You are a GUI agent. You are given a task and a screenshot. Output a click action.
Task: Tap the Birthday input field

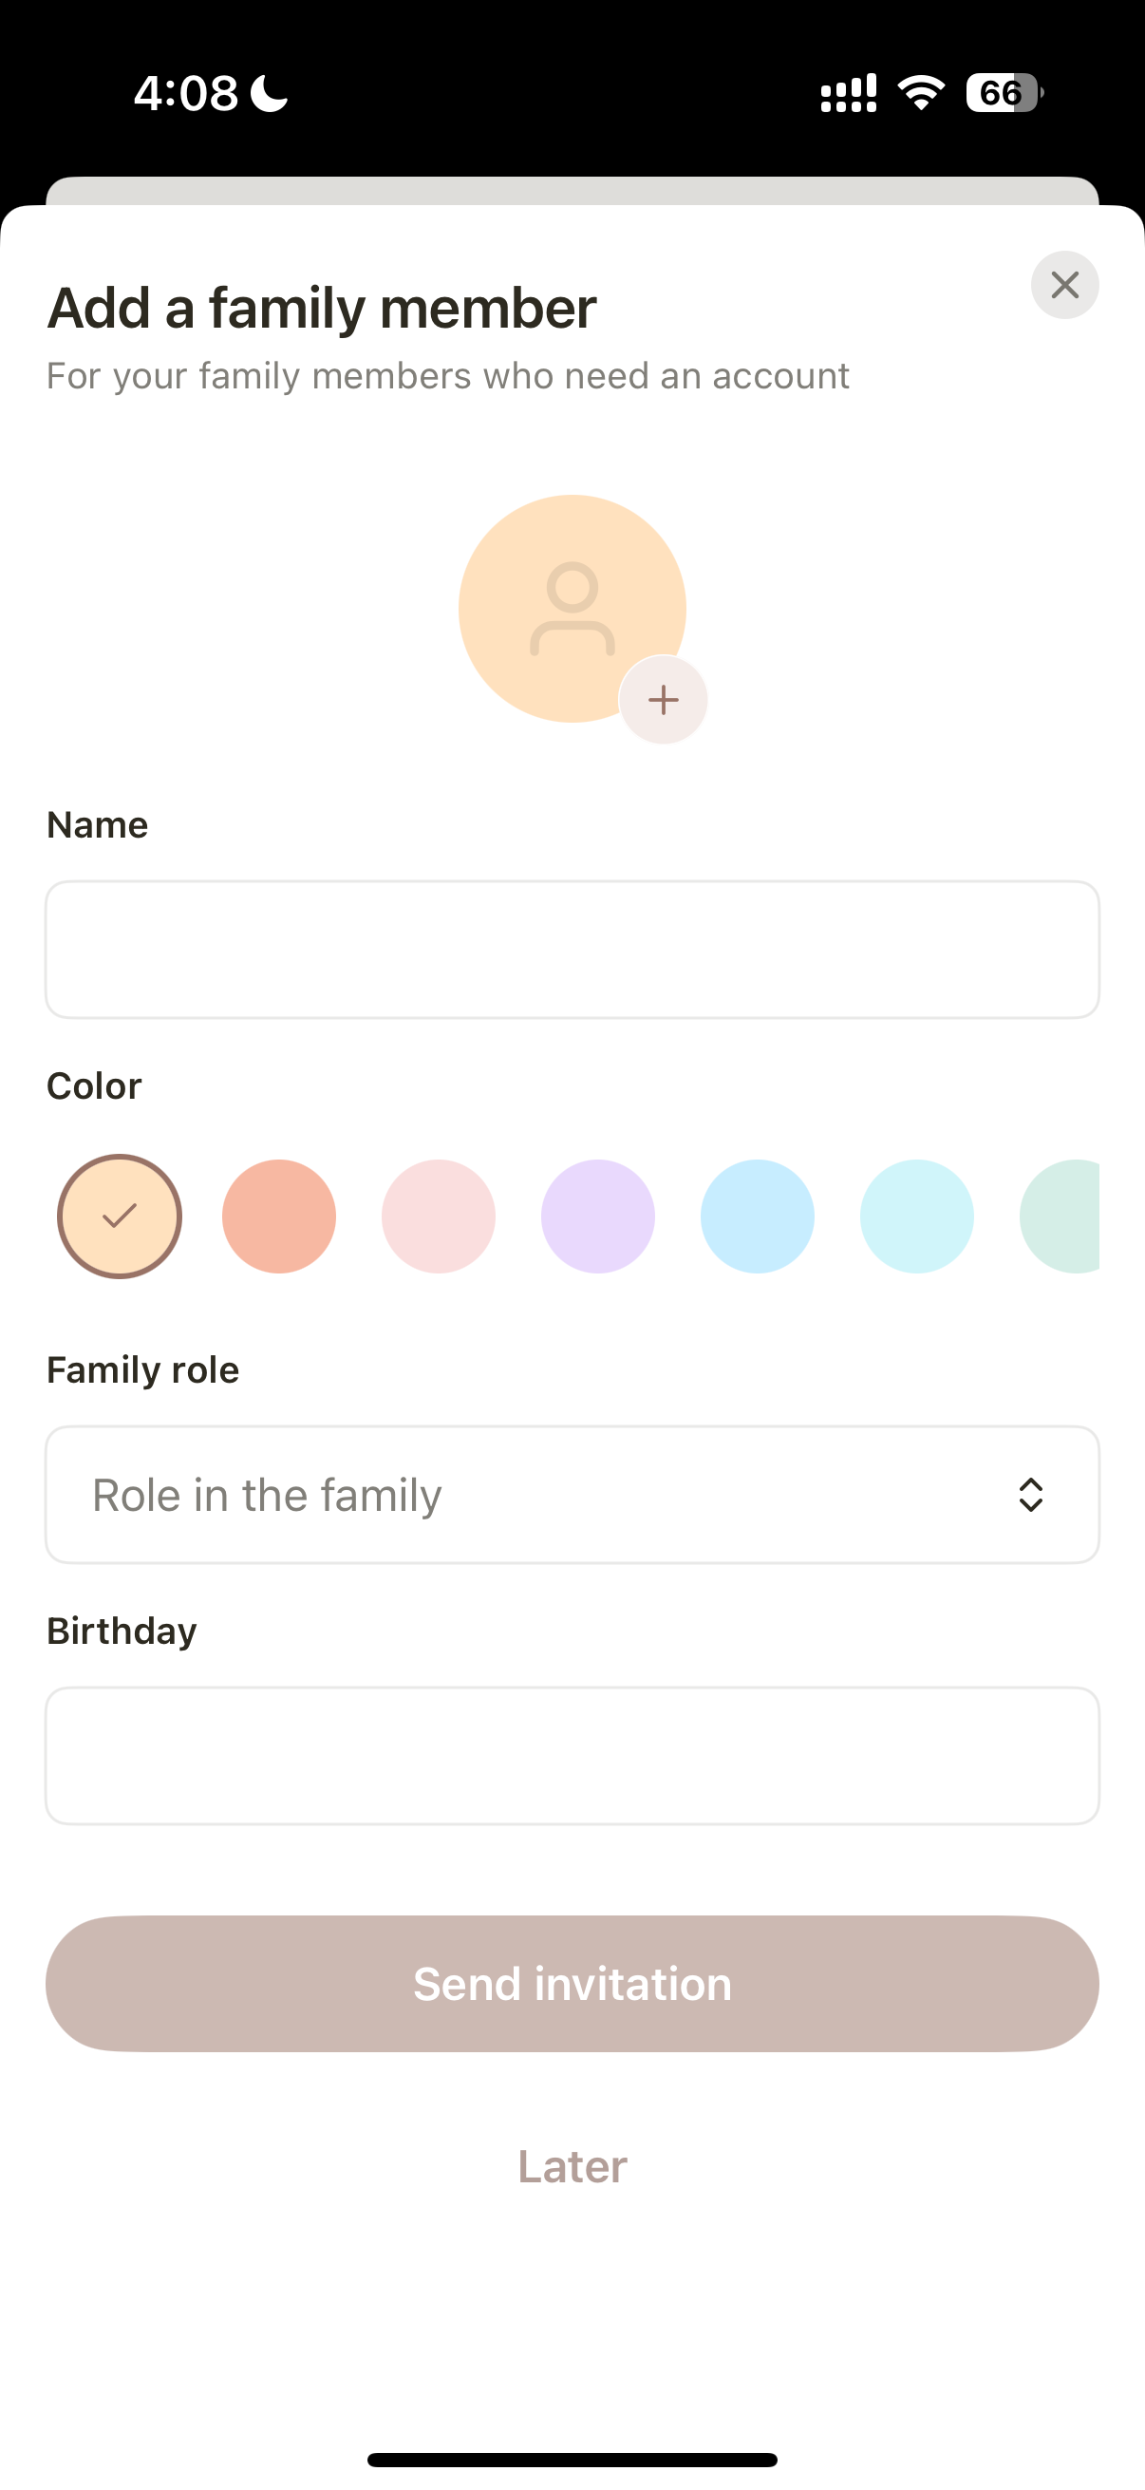pyautogui.click(x=572, y=1755)
